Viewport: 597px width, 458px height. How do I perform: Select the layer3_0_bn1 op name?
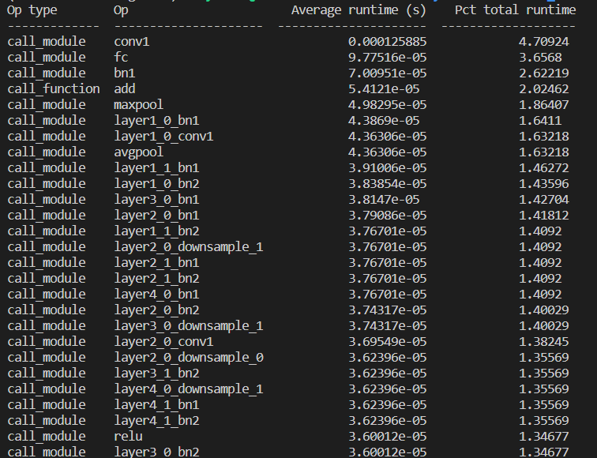(x=156, y=200)
